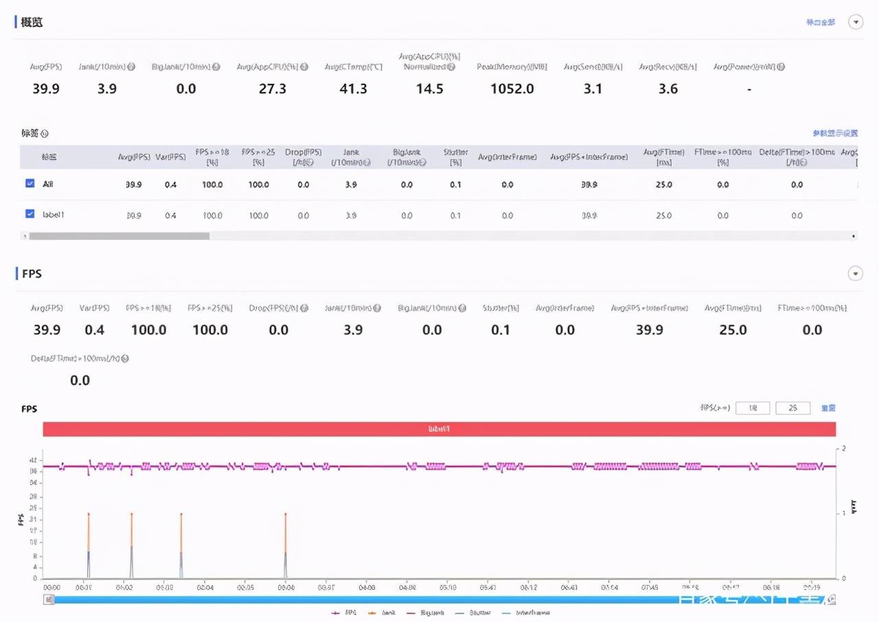
Task: Click Avg(Send) value 3.1
Action: pos(593,89)
